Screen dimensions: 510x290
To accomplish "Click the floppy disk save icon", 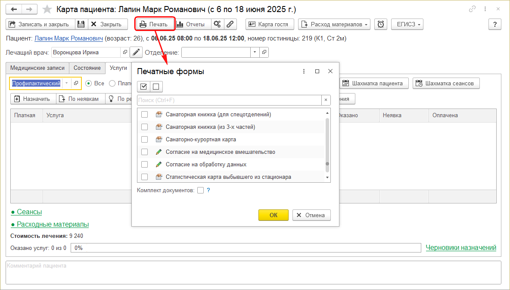I will [81, 24].
